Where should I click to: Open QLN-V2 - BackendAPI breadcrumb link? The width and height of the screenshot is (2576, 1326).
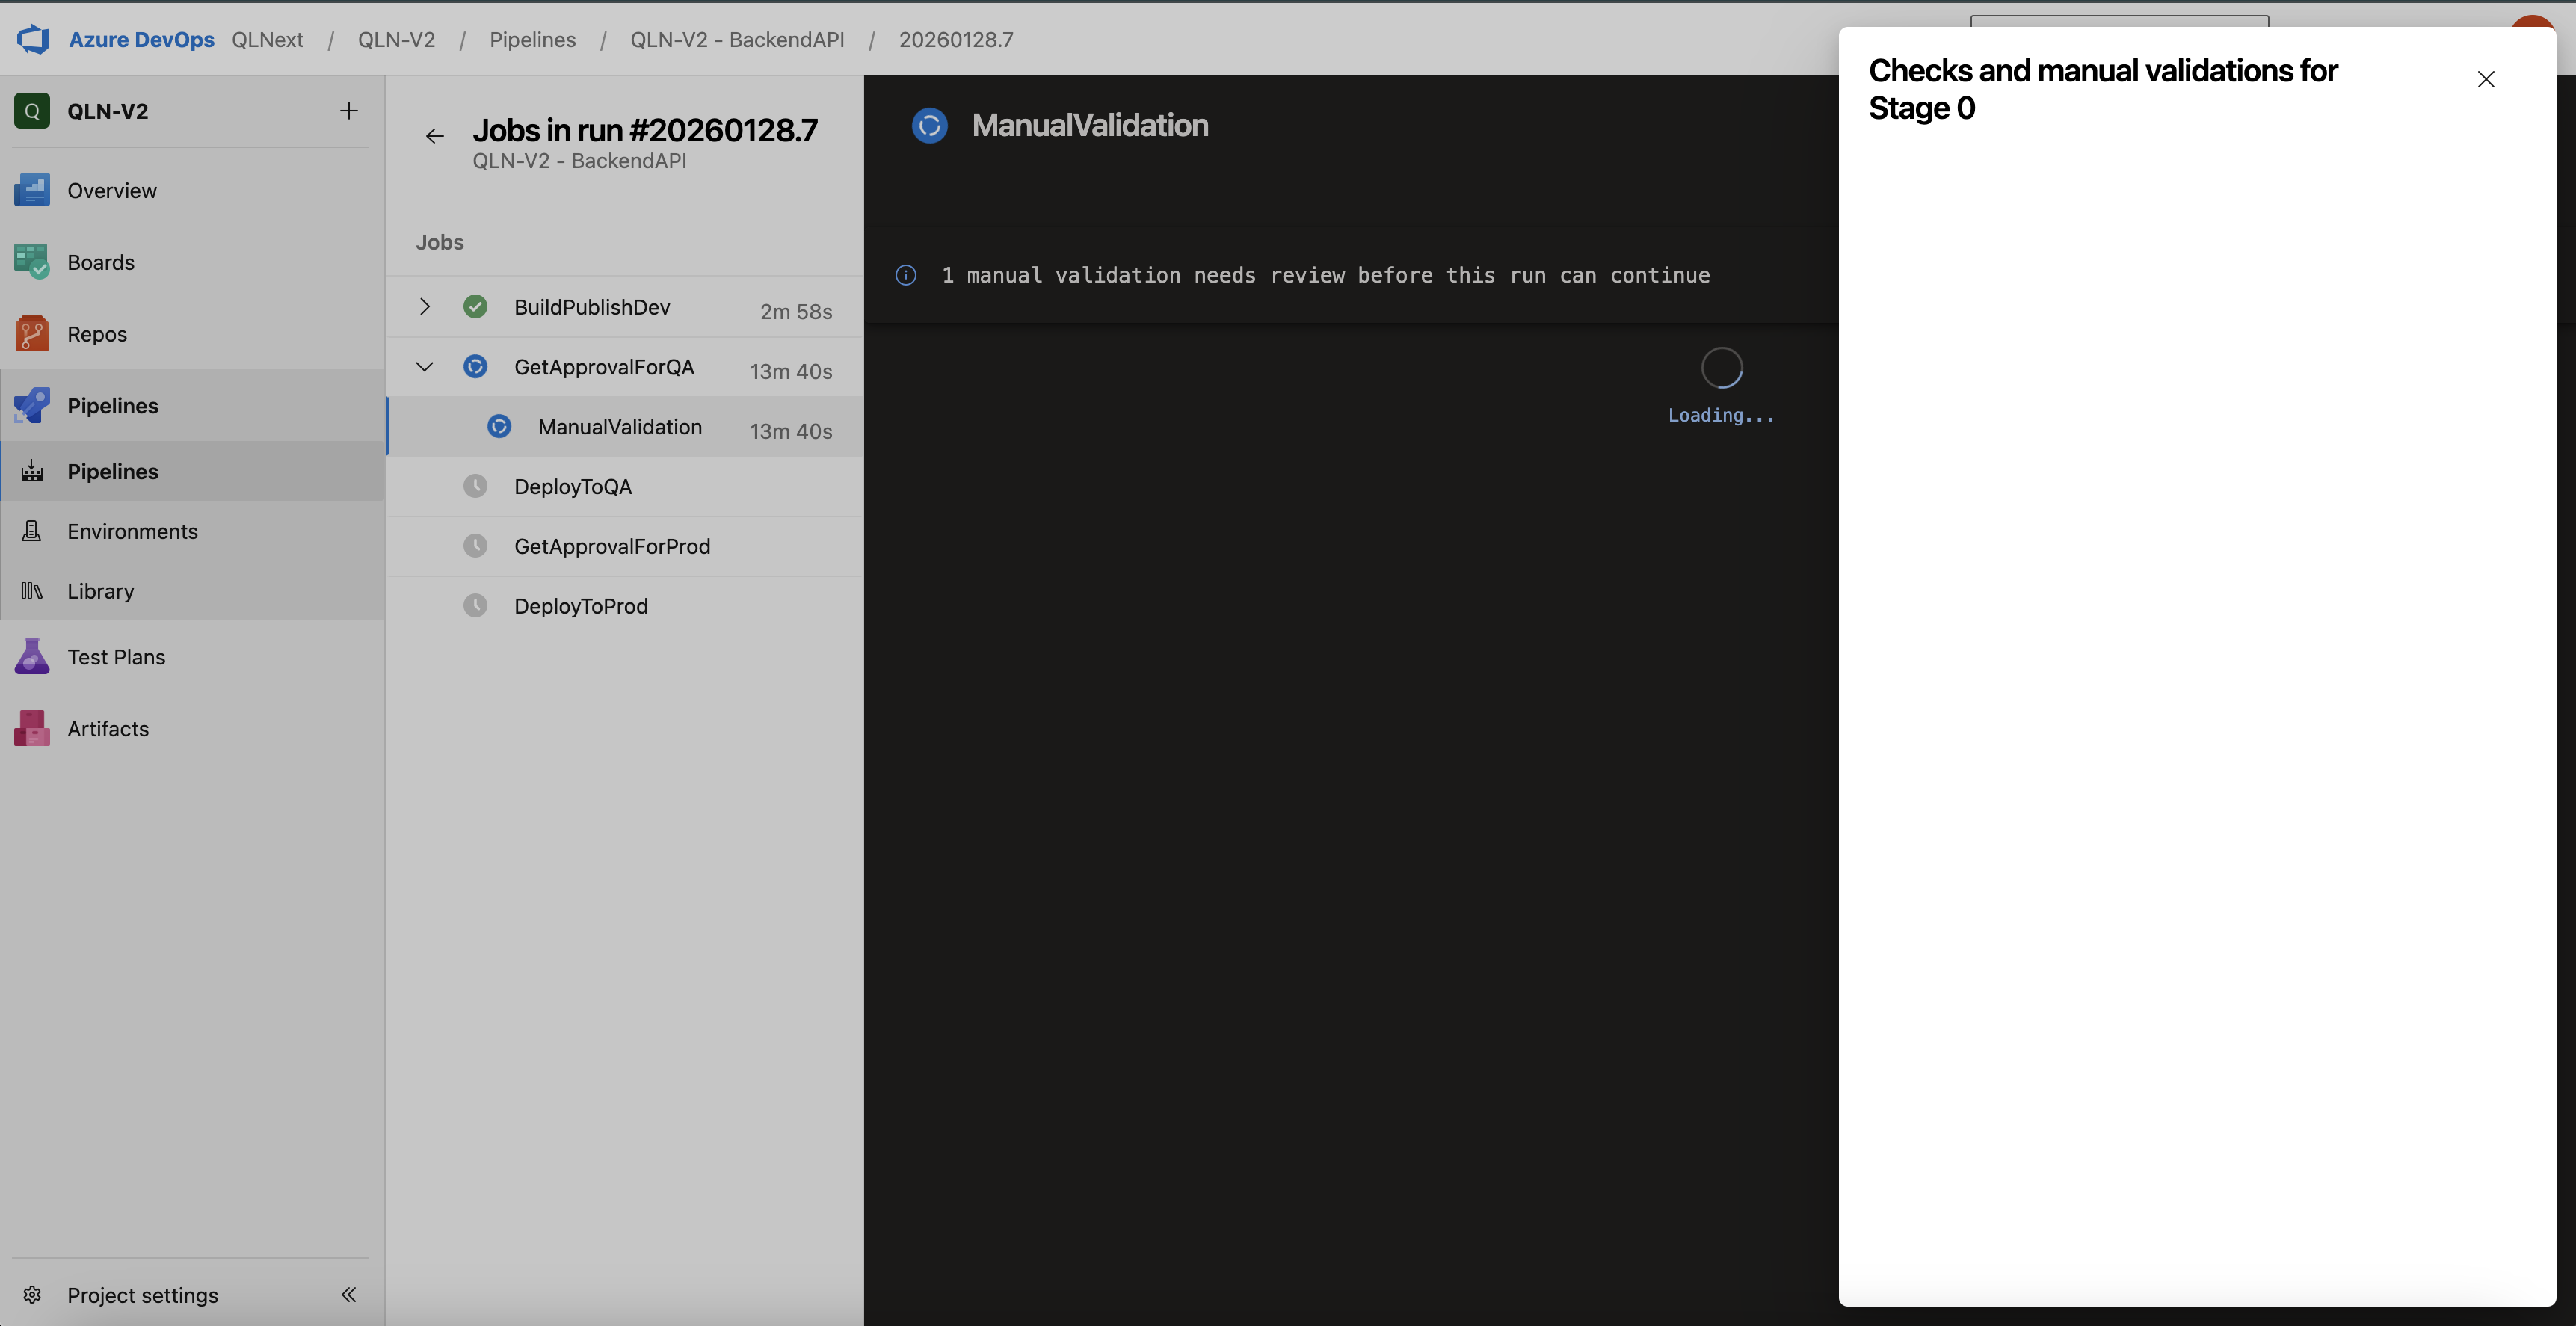[x=737, y=40]
